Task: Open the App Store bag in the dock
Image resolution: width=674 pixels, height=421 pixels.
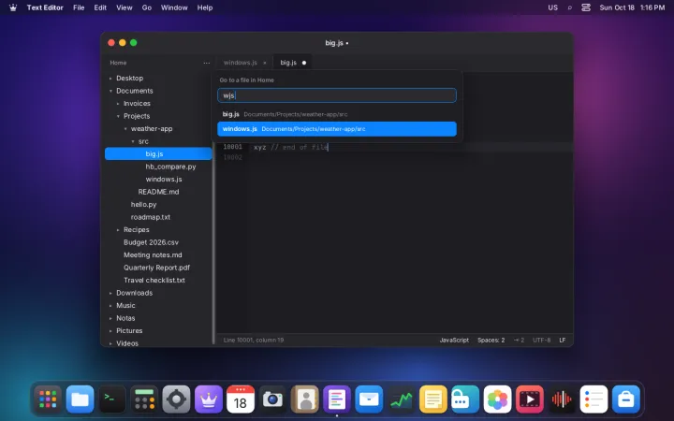Action: pos(626,399)
